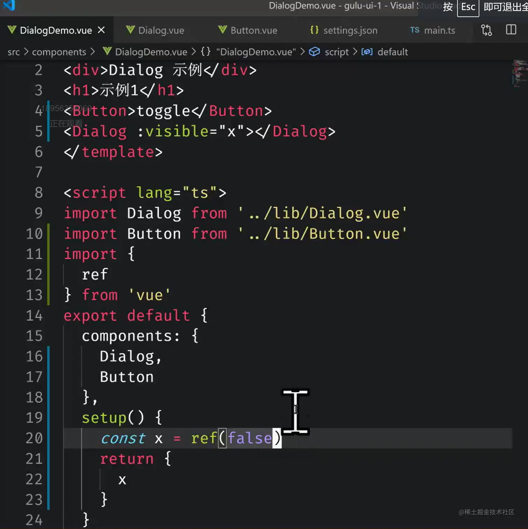Click line number 20 in the gutter
The width and height of the screenshot is (528, 529).
(x=34, y=438)
